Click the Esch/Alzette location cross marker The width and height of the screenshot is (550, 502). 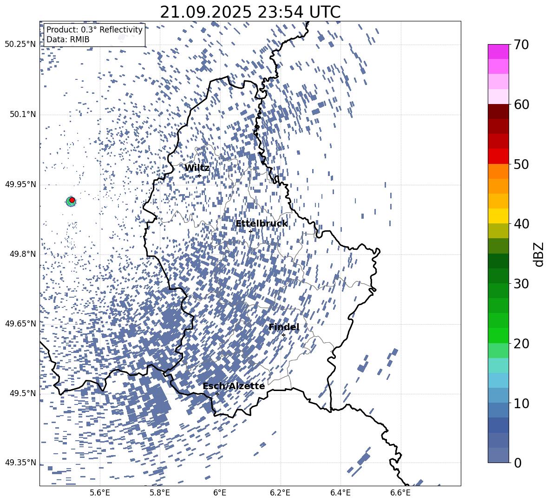coord(217,394)
